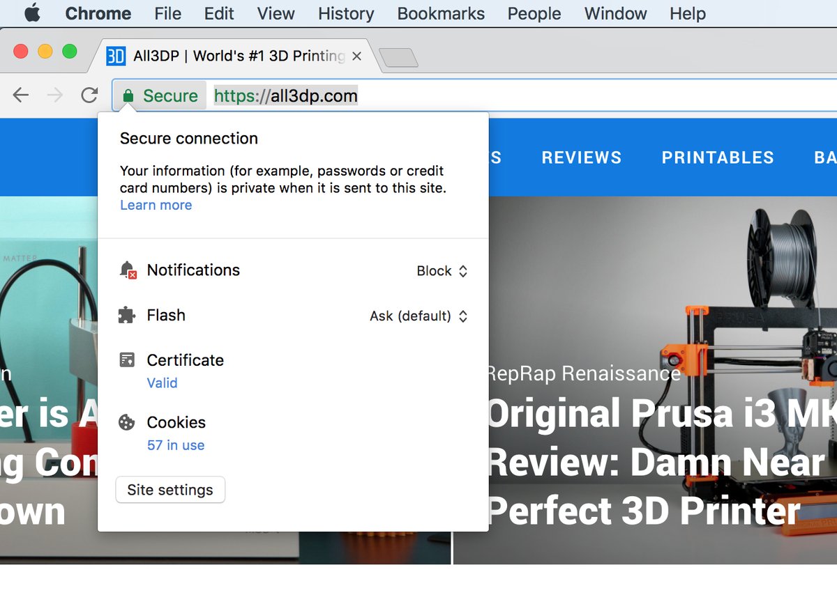Change the Flash permission dropdown
Screen dimensions: 837x595
pos(418,316)
